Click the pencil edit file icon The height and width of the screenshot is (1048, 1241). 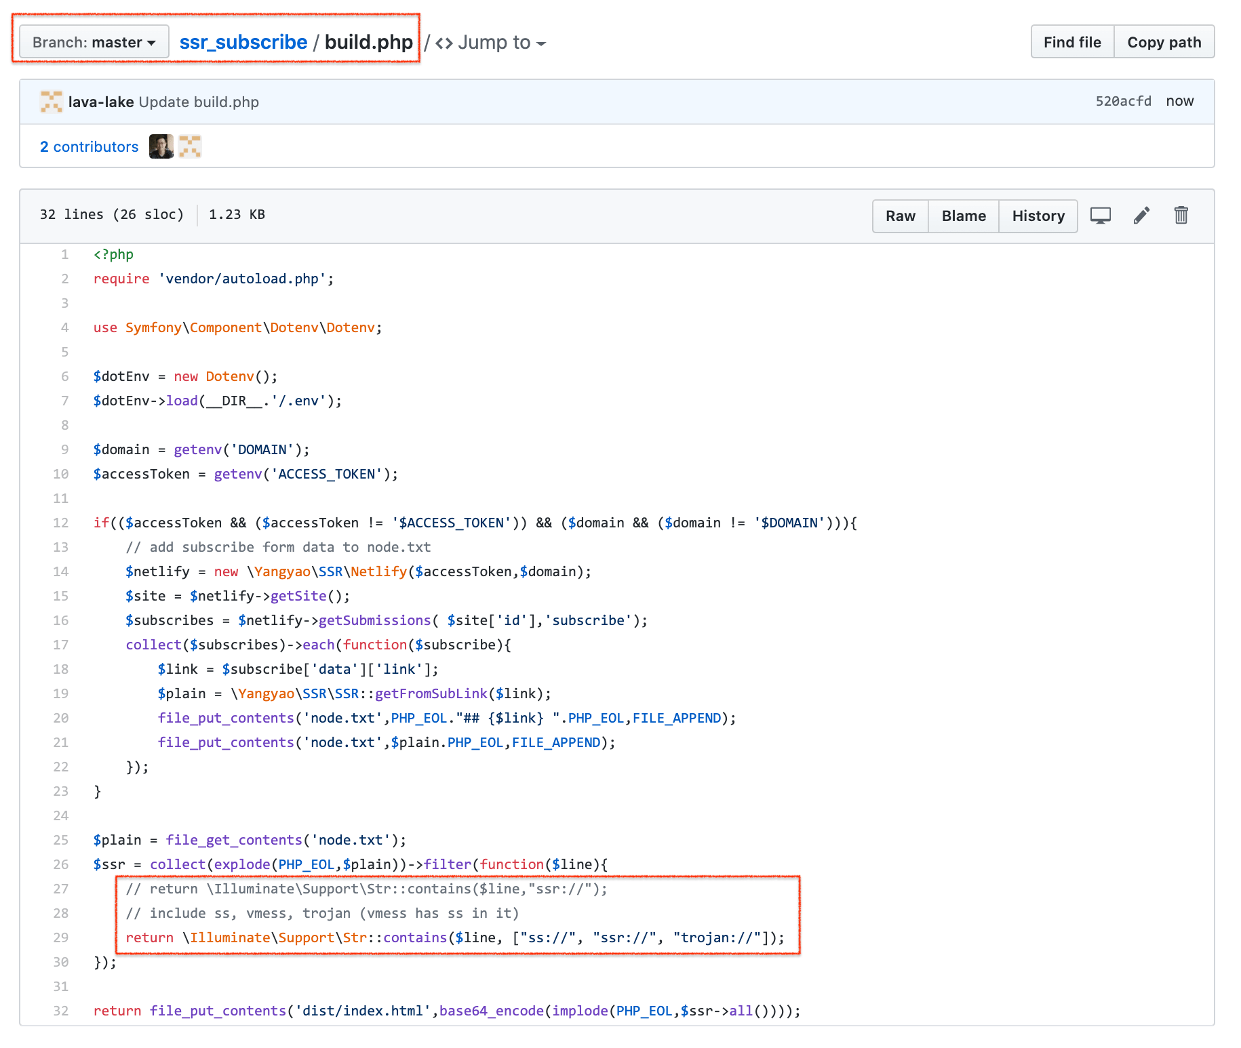1141,216
